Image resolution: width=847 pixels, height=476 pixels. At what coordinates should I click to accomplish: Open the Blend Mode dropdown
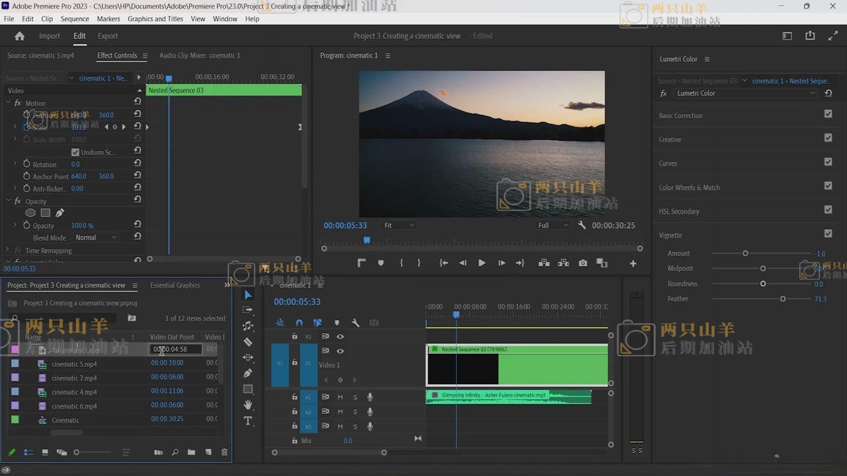click(x=96, y=237)
